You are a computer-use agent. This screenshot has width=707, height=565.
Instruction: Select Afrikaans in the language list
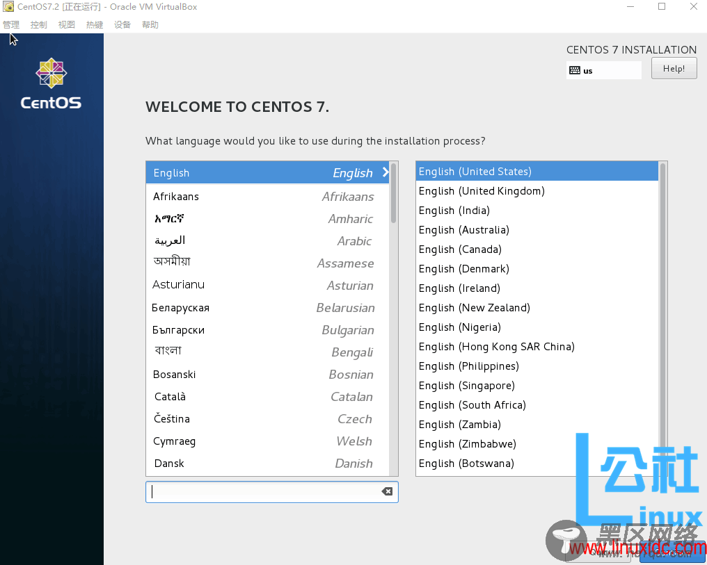coord(267,197)
